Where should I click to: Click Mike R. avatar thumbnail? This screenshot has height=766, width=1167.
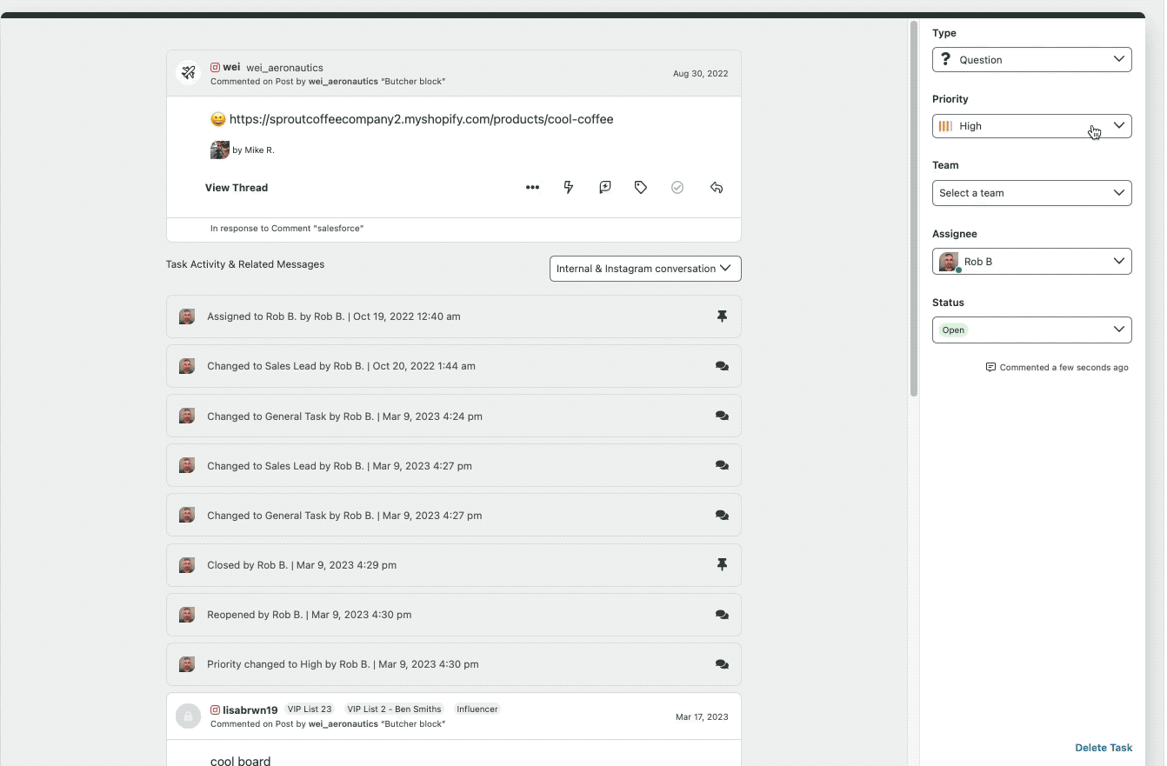click(220, 150)
